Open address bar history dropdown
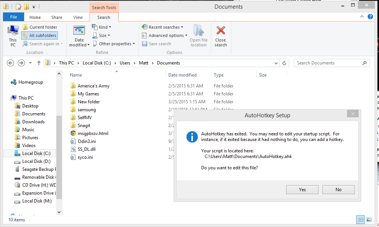 [x=276, y=63]
